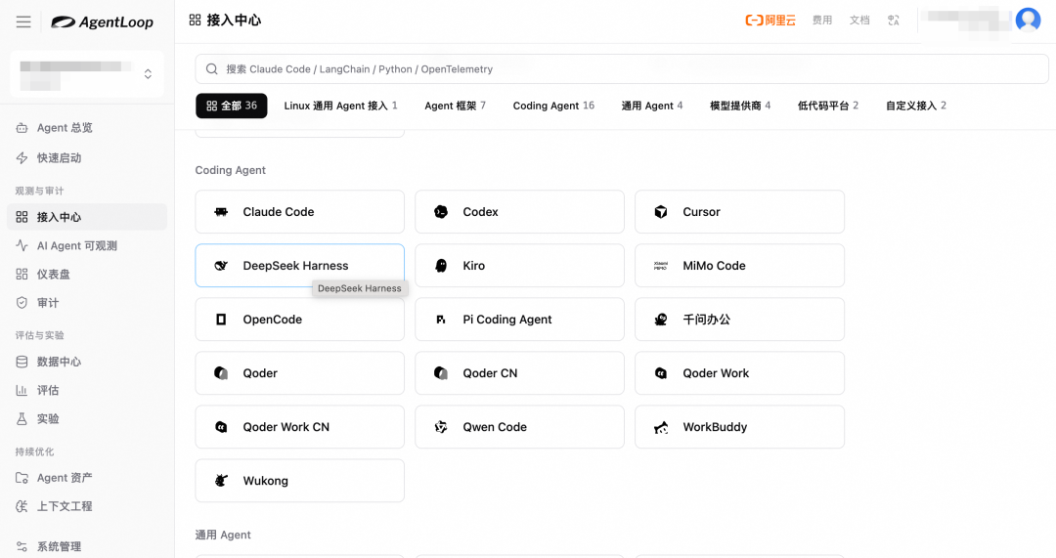Viewport: 1056px width, 558px height.
Task: Click the search magnifier icon
Action: click(211, 69)
